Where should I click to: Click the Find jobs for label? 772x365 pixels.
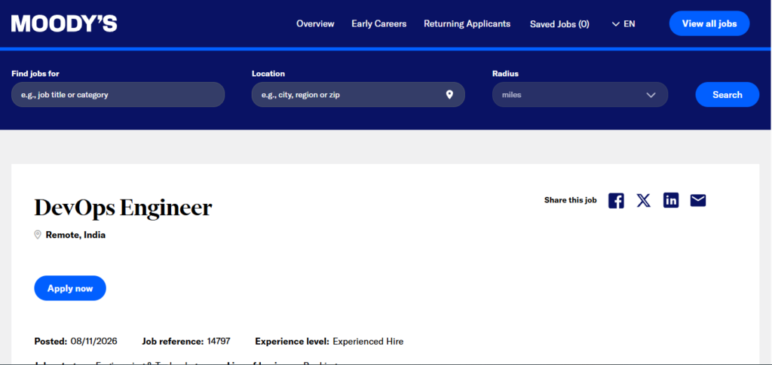(x=35, y=74)
